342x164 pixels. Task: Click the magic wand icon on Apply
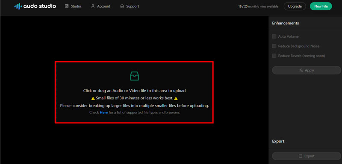coord(301,70)
